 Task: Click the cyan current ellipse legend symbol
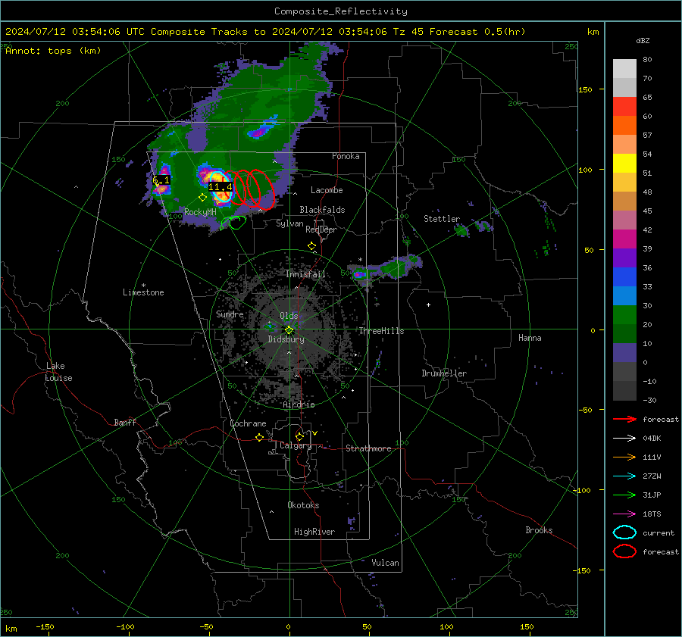tap(624, 532)
